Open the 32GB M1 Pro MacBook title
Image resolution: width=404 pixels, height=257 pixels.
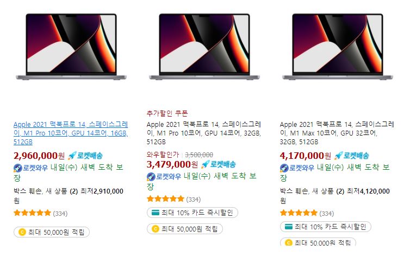coord(204,133)
